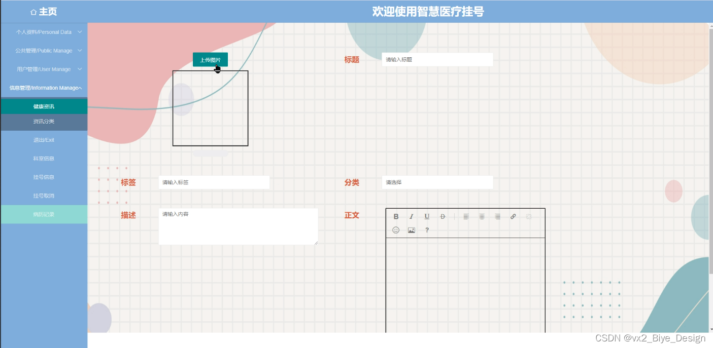
Task: Click the 标签 field label
Action: click(x=128, y=182)
